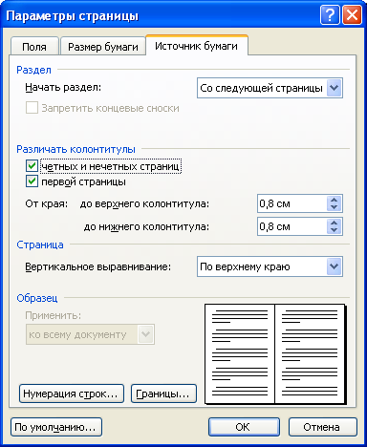
Task: Increase the до нижнего колонтитула distance
Action: point(334,223)
